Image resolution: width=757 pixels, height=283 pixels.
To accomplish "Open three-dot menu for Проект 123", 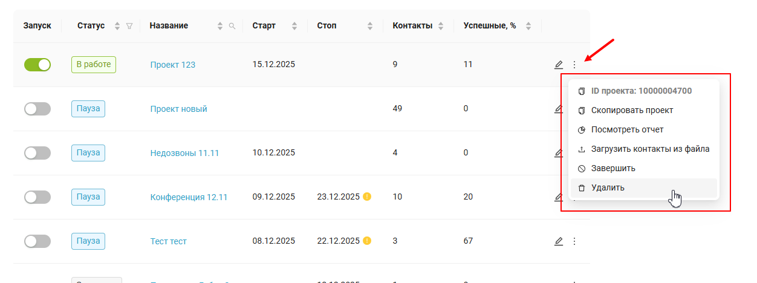I will (x=574, y=65).
